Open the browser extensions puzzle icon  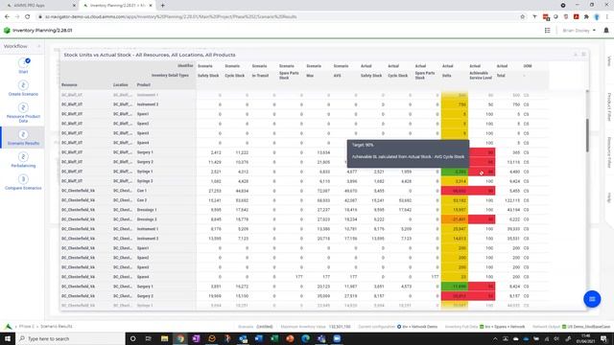(586, 17)
